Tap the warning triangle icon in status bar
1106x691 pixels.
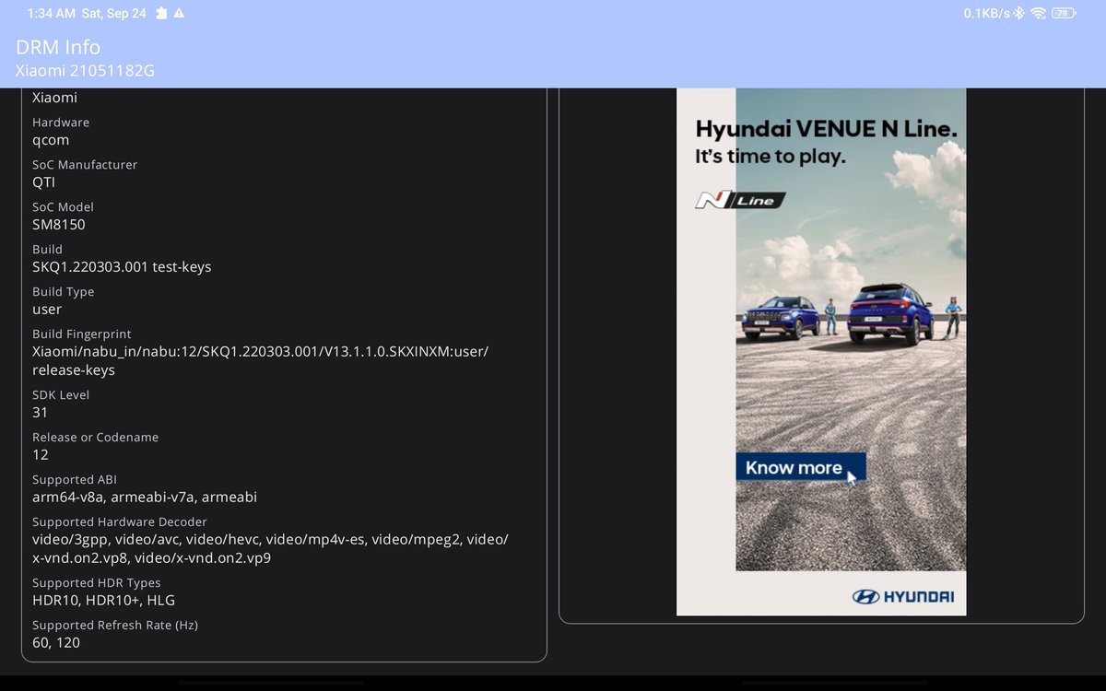(x=179, y=13)
